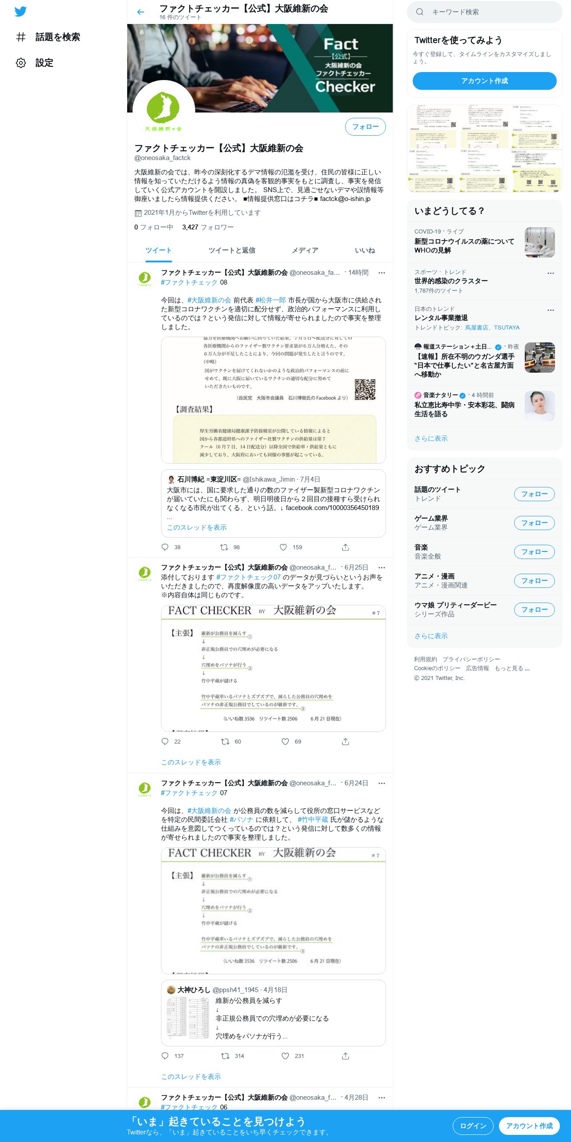Go back using the arrow icon
Screen dimensions: 571x1142
click(x=141, y=12)
